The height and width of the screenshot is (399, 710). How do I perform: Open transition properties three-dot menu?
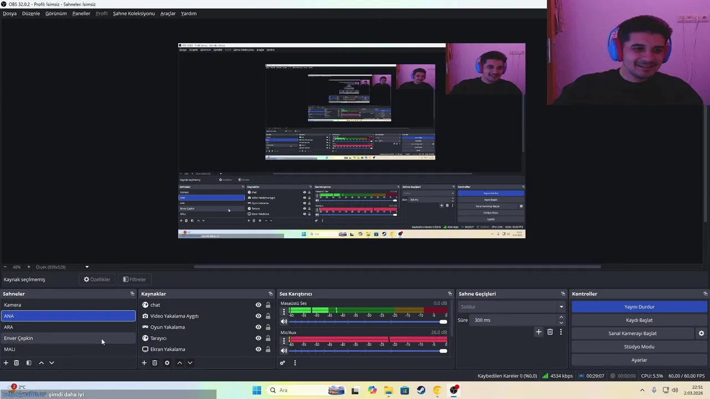(x=561, y=332)
